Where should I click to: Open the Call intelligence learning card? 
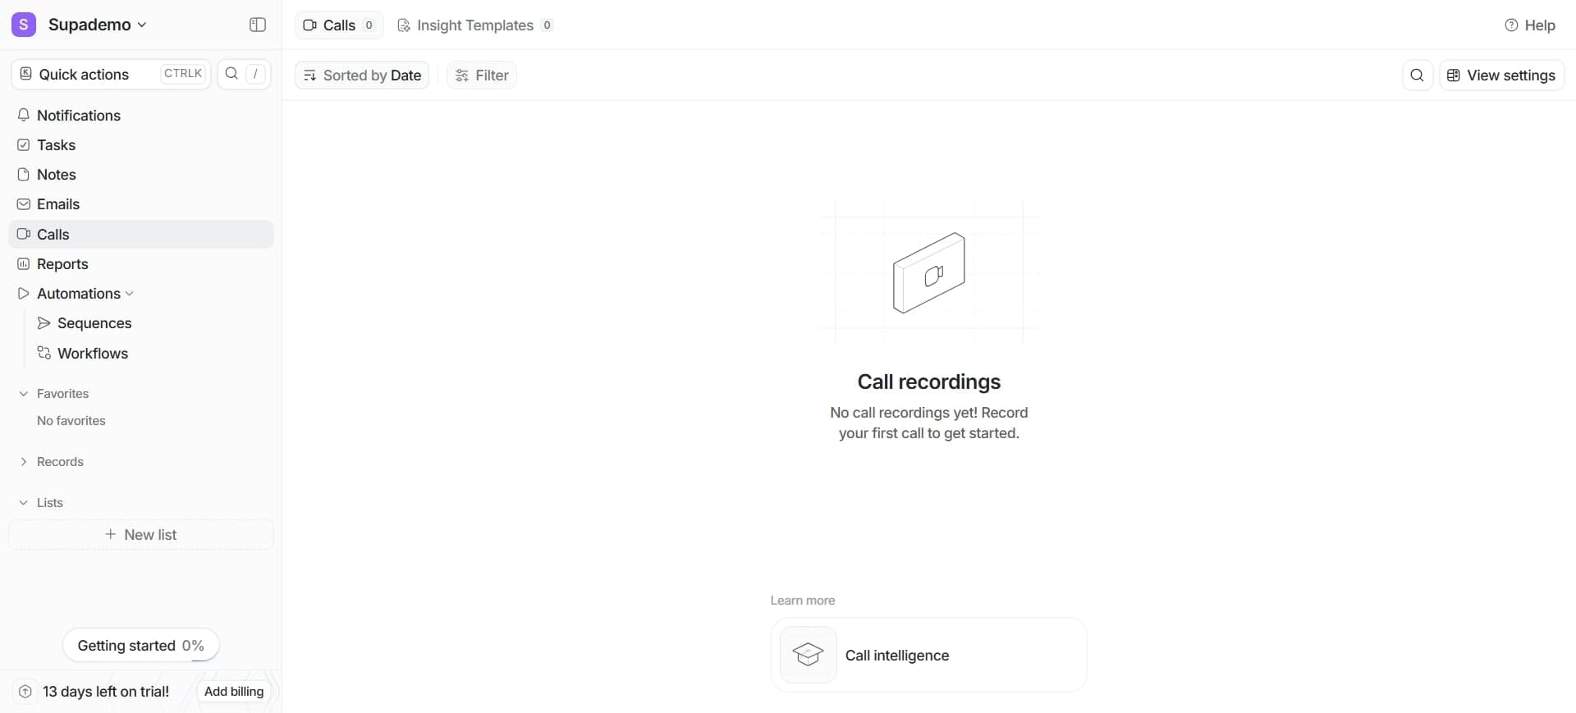(928, 656)
